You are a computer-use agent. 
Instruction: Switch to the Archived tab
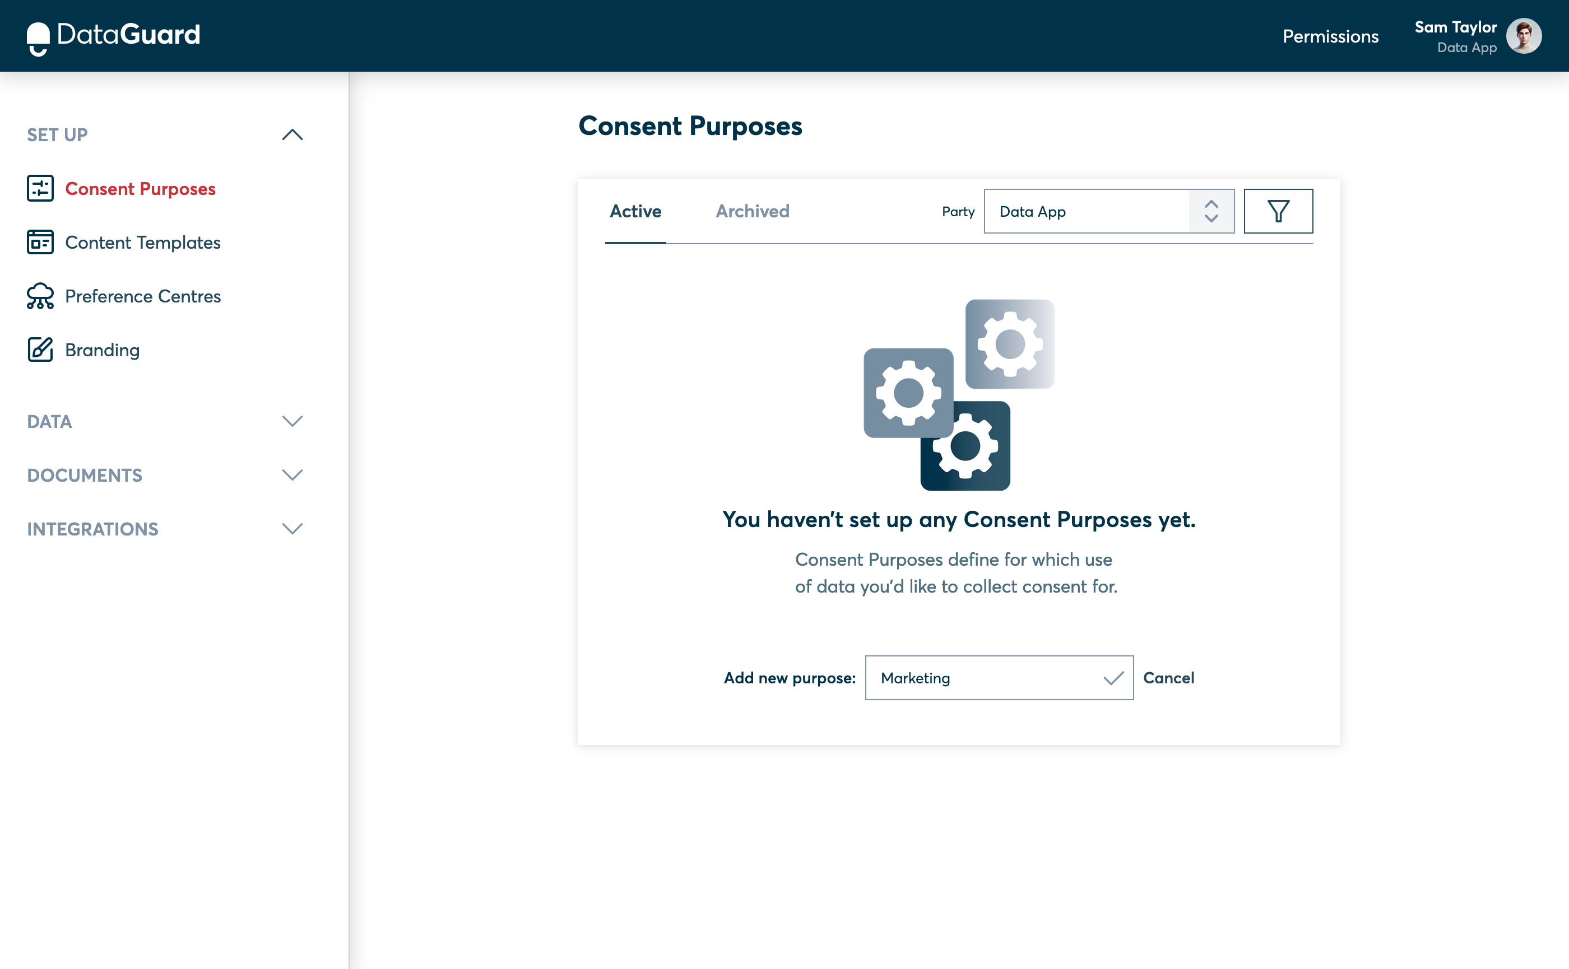click(x=752, y=212)
